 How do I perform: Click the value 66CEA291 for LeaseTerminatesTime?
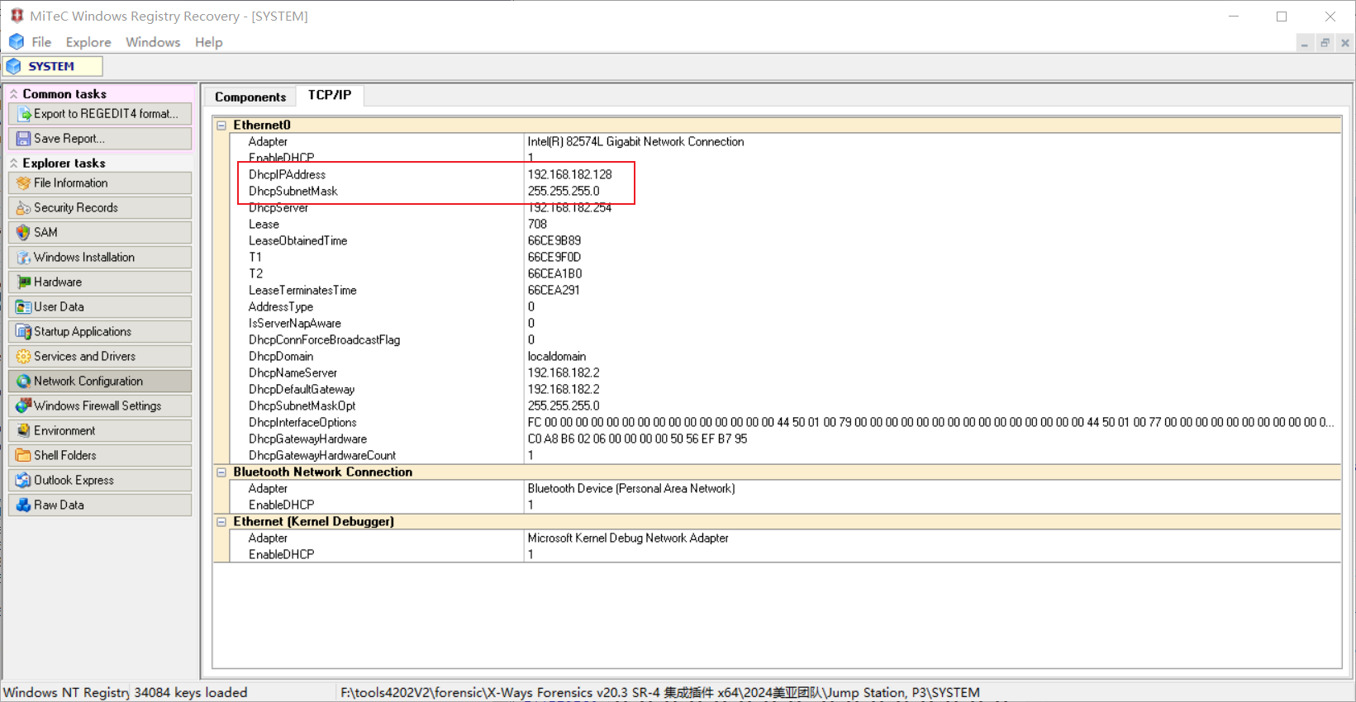[554, 291]
